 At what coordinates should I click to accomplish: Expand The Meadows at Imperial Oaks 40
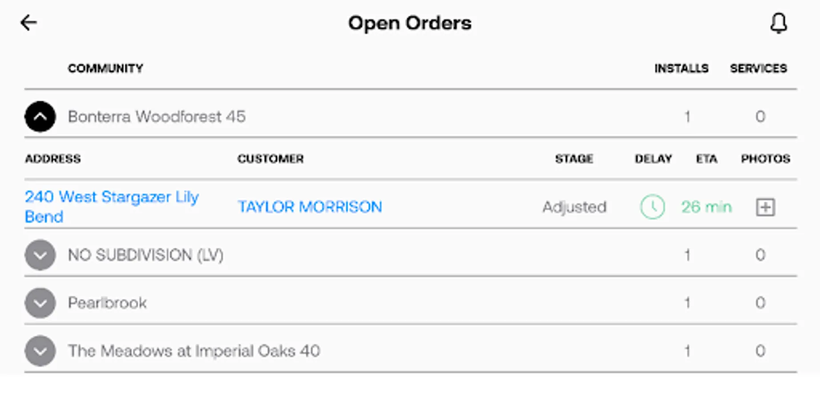coord(40,351)
